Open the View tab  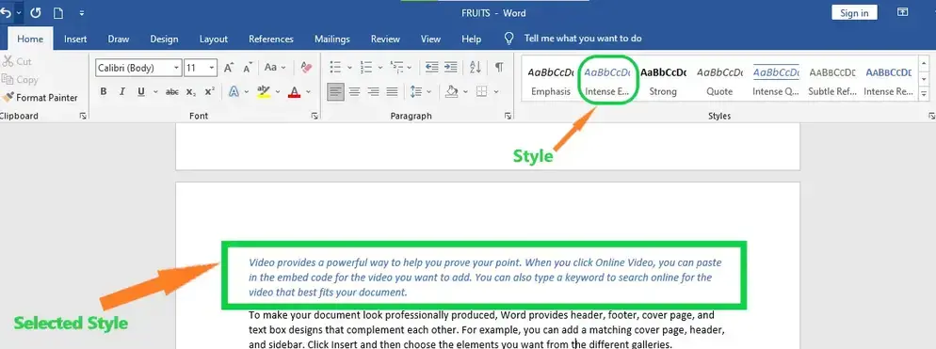[x=430, y=39]
